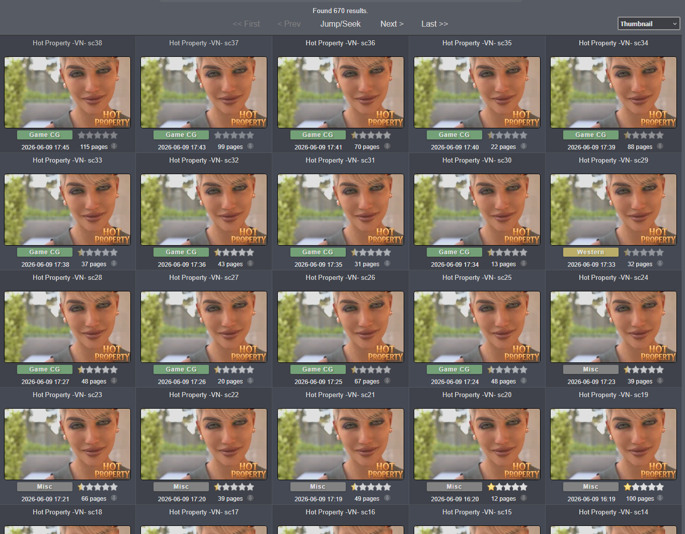Click the round download icon for sc35
The height and width of the screenshot is (534, 685).
[x=524, y=146]
